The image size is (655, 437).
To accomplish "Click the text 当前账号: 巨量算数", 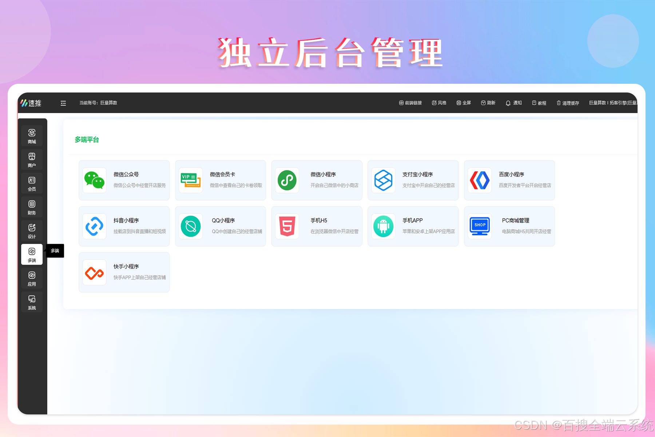I will tap(98, 103).
